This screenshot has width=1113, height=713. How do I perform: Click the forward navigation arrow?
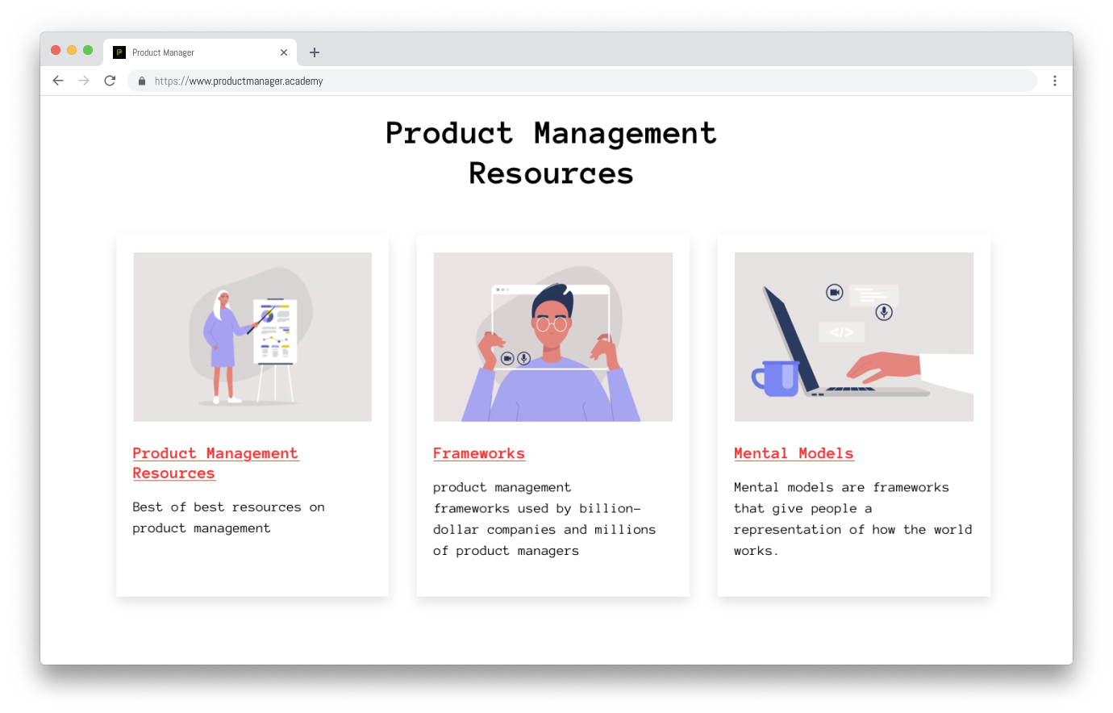[84, 81]
